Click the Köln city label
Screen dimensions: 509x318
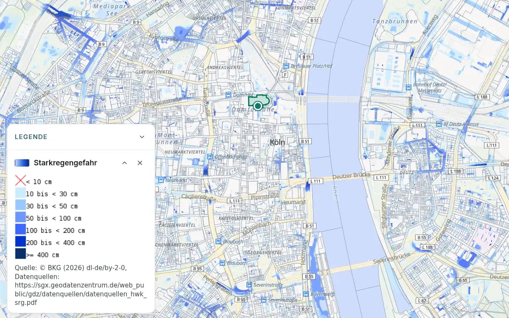(x=277, y=142)
